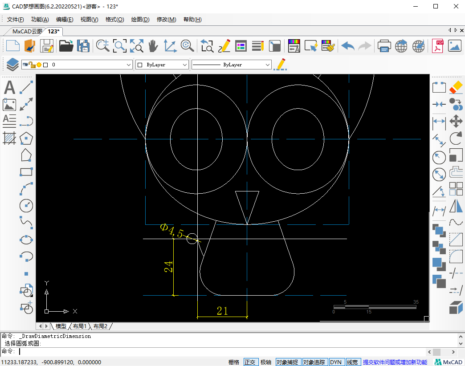Open the layer manager icon
Viewport: 465px width, 366px height.
12,65
